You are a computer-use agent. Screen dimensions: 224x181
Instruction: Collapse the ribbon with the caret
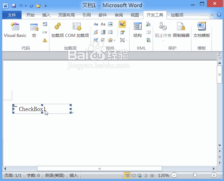tap(212, 15)
